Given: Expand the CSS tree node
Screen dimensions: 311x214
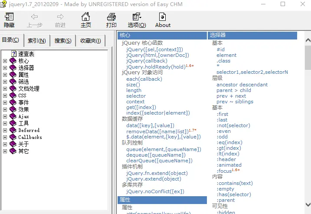Looking at the screenshot, I should (5, 95).
